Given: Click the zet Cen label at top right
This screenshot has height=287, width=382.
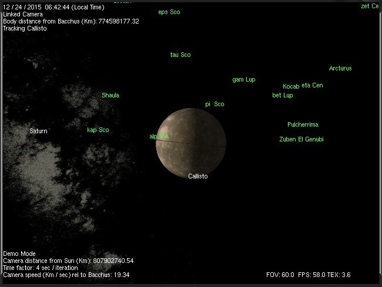Looking at the screenshot, I should click(370, 6).
